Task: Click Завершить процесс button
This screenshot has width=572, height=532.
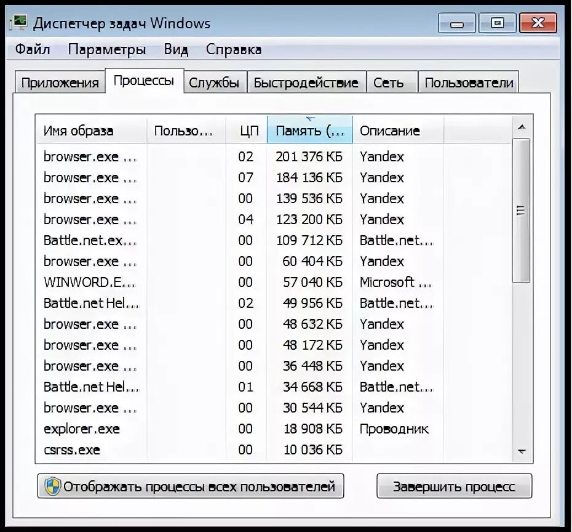Action: (x=454, y=486)
